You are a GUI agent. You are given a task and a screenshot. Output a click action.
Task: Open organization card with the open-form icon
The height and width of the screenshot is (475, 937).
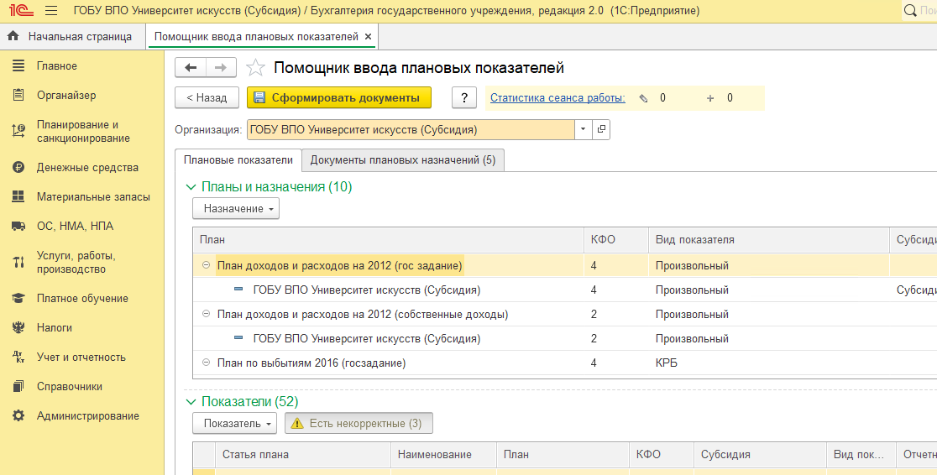coord(601,129)
